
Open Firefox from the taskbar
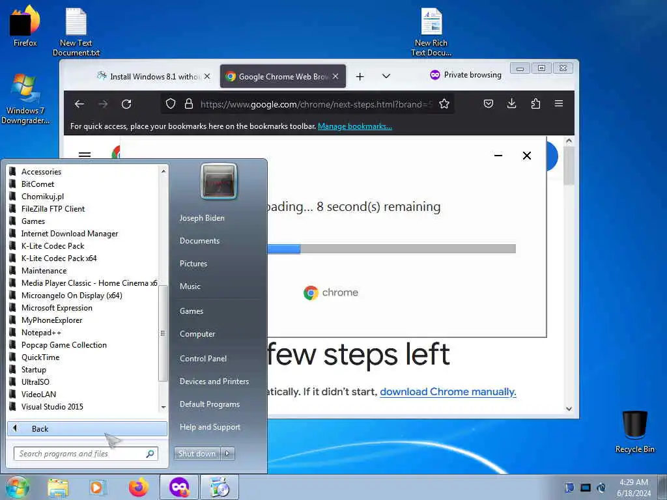point(139,487)
